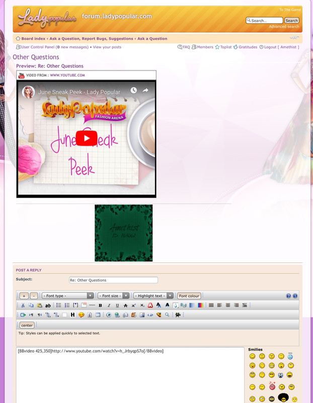Click the Subject input field
Image resolution: width=313 pixels, height=403 pixels.
(x=114, y=280)
